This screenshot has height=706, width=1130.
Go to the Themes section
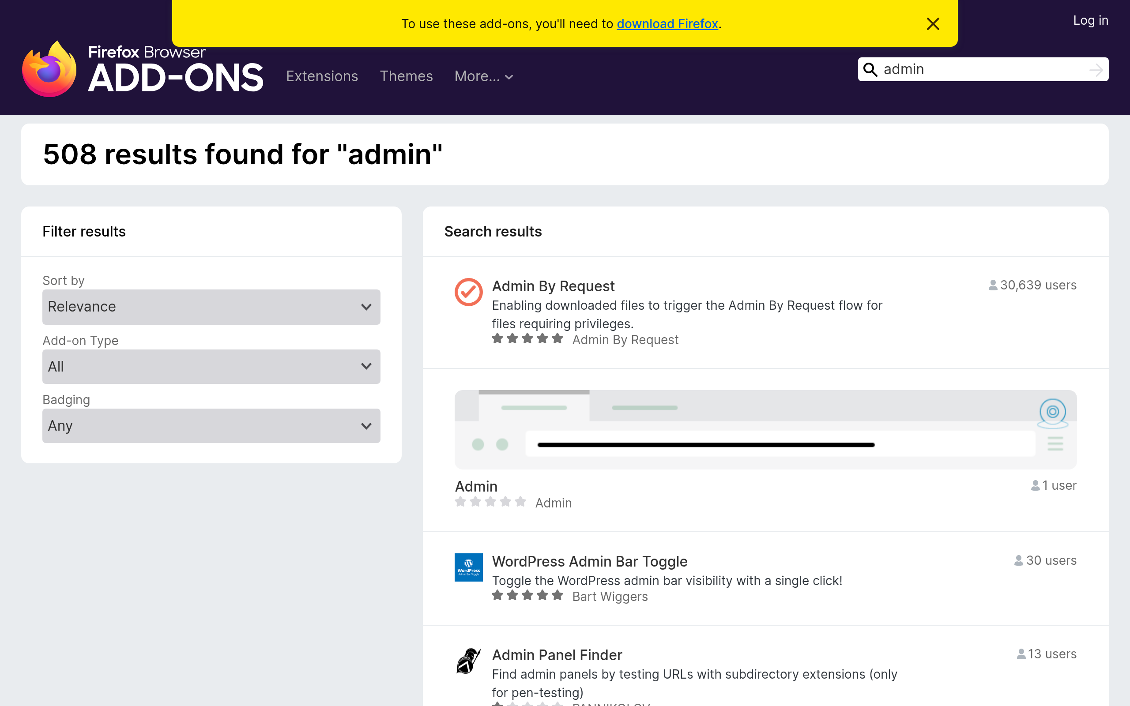(x=406, y=76)
